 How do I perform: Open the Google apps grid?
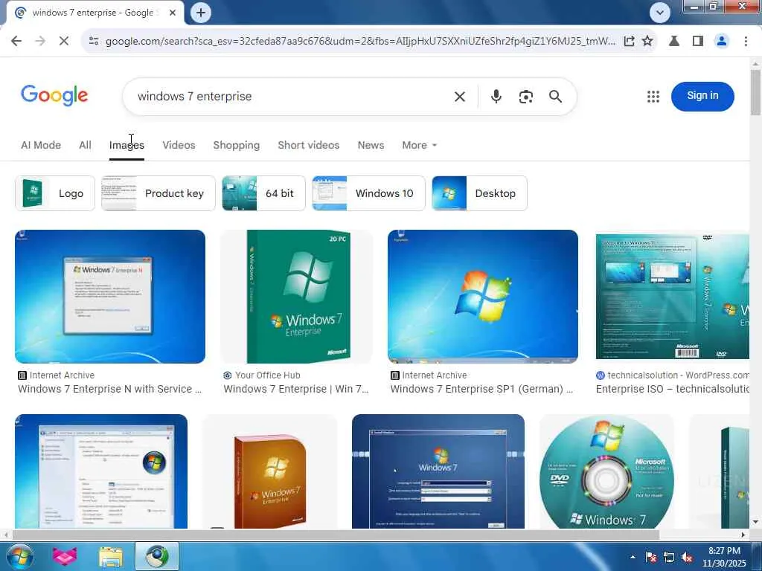(x=653, y=97)
